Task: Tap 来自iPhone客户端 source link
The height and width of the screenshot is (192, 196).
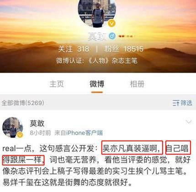Action: (79, 133)
